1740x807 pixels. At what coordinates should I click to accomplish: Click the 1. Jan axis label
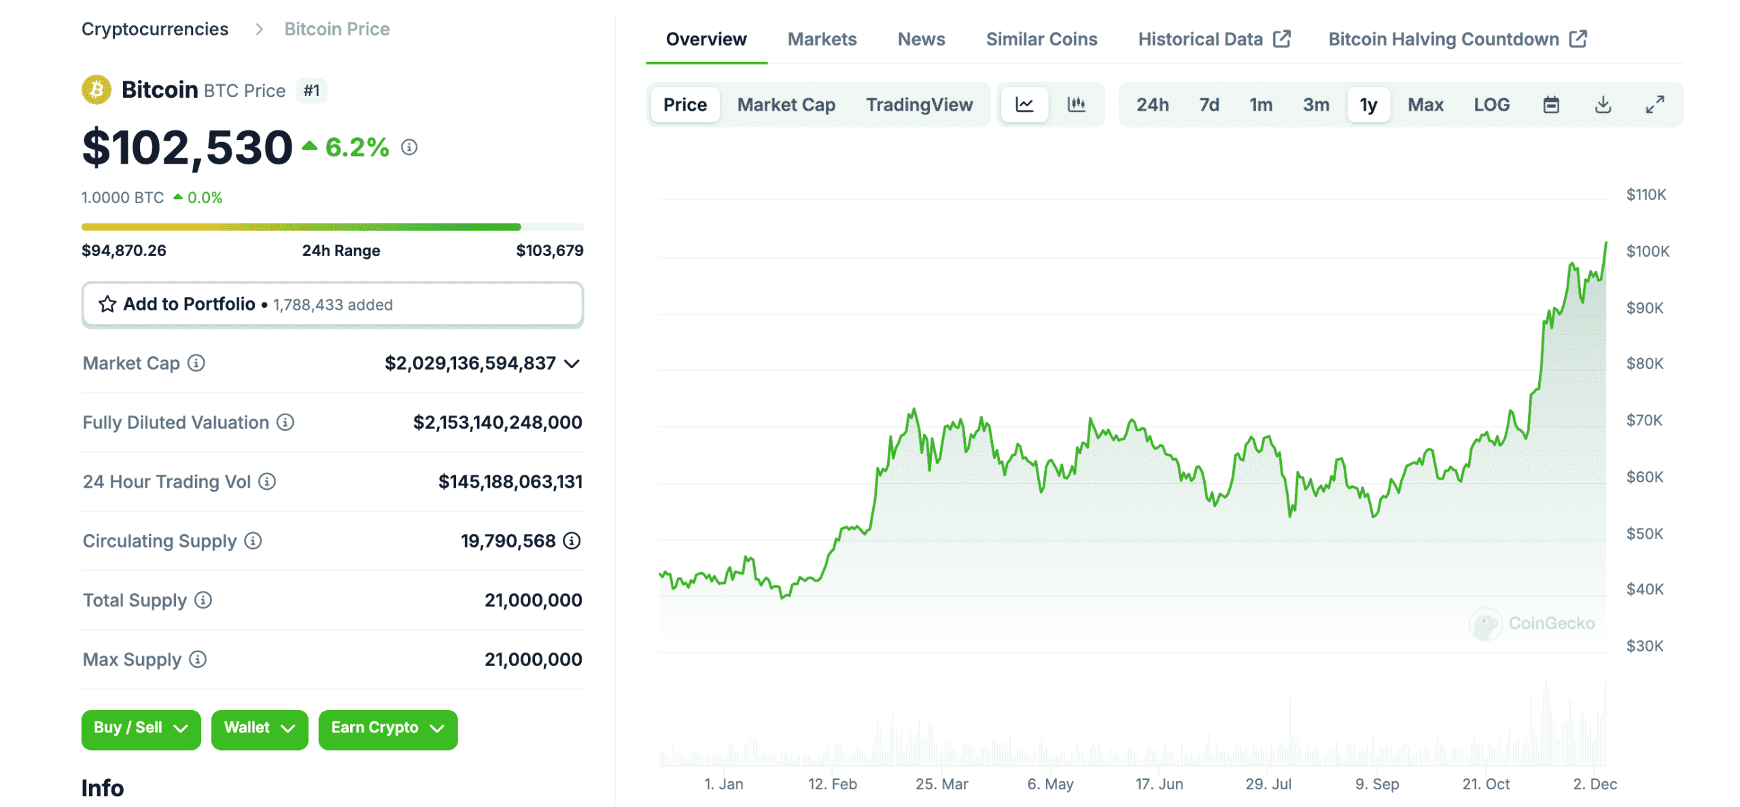coord(723,783)
